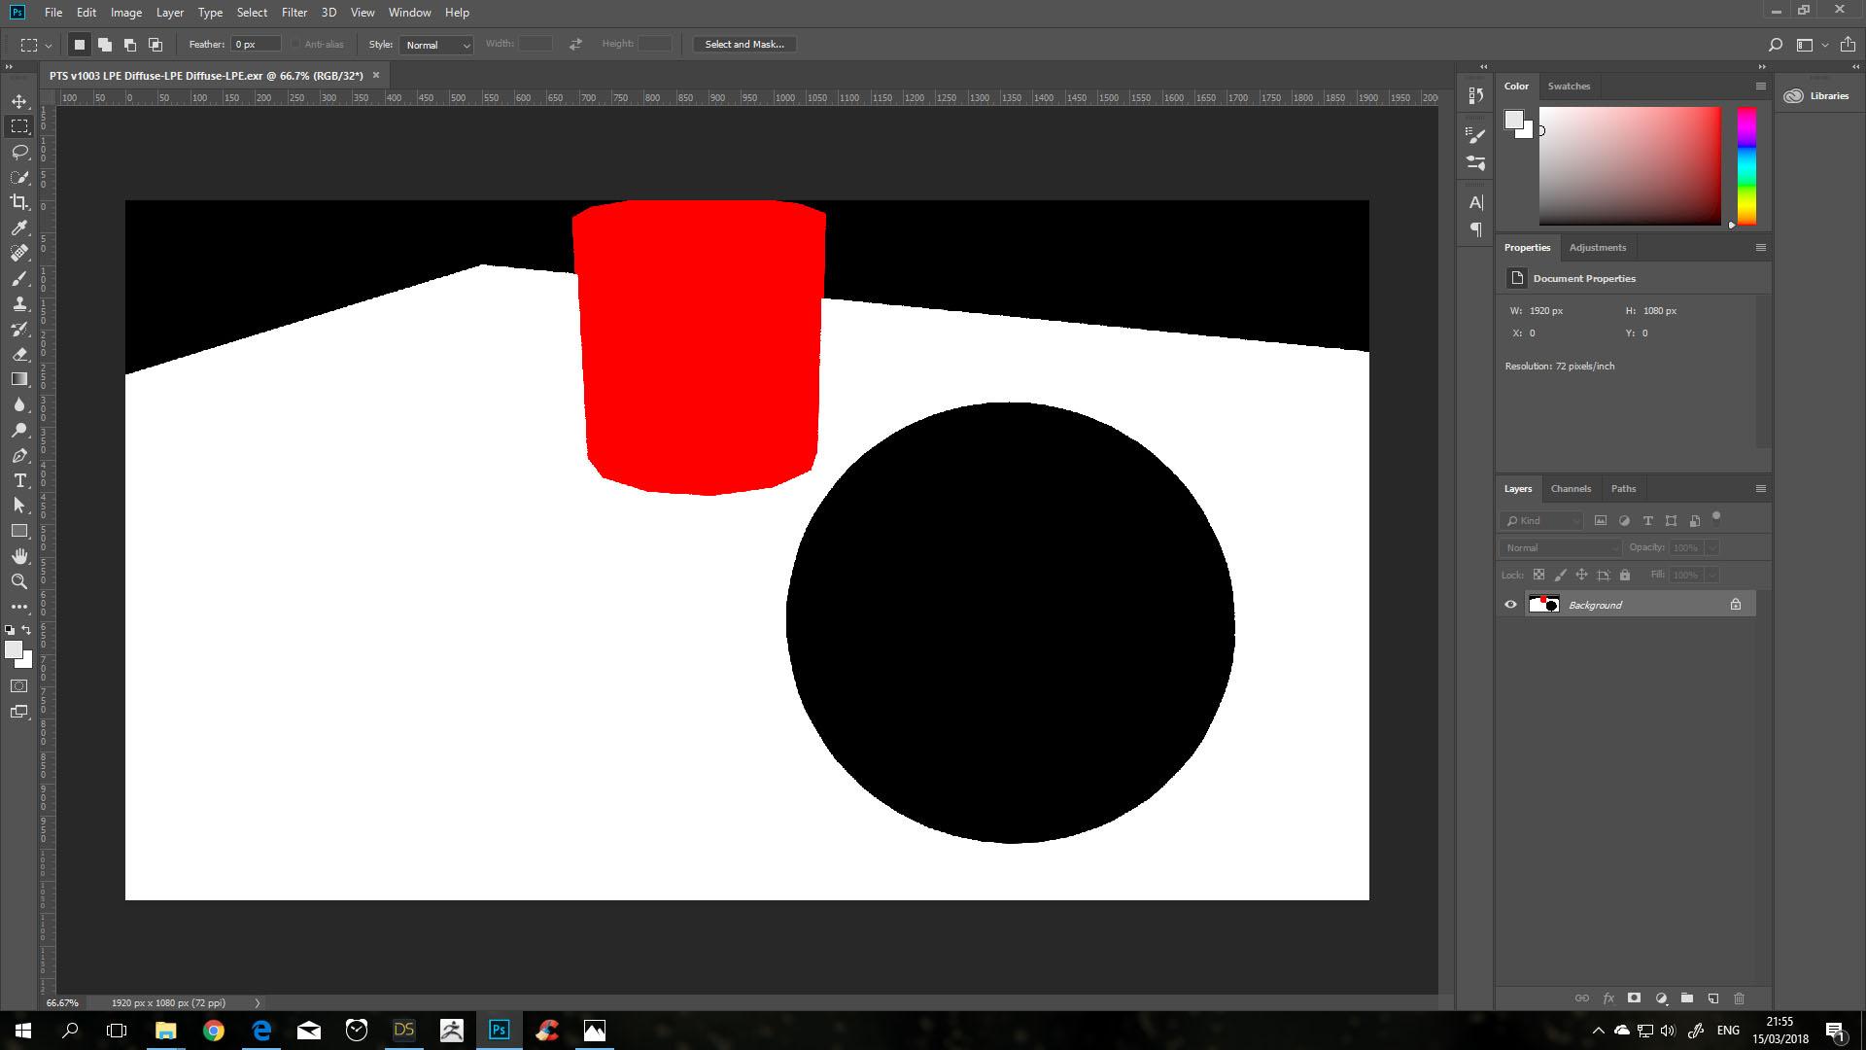Select the Lasso tool
The width and height of the screenshot is (1866, 1050).
(19, 152)
